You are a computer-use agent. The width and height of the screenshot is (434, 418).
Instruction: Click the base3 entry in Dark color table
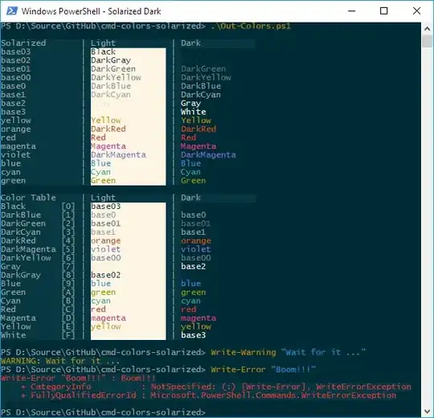pyautogui.click(x=193, y=335)
